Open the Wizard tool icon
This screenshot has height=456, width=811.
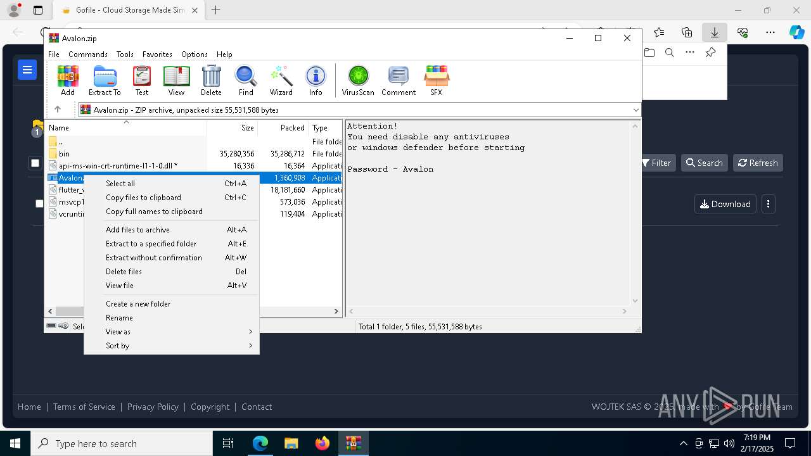281,80
